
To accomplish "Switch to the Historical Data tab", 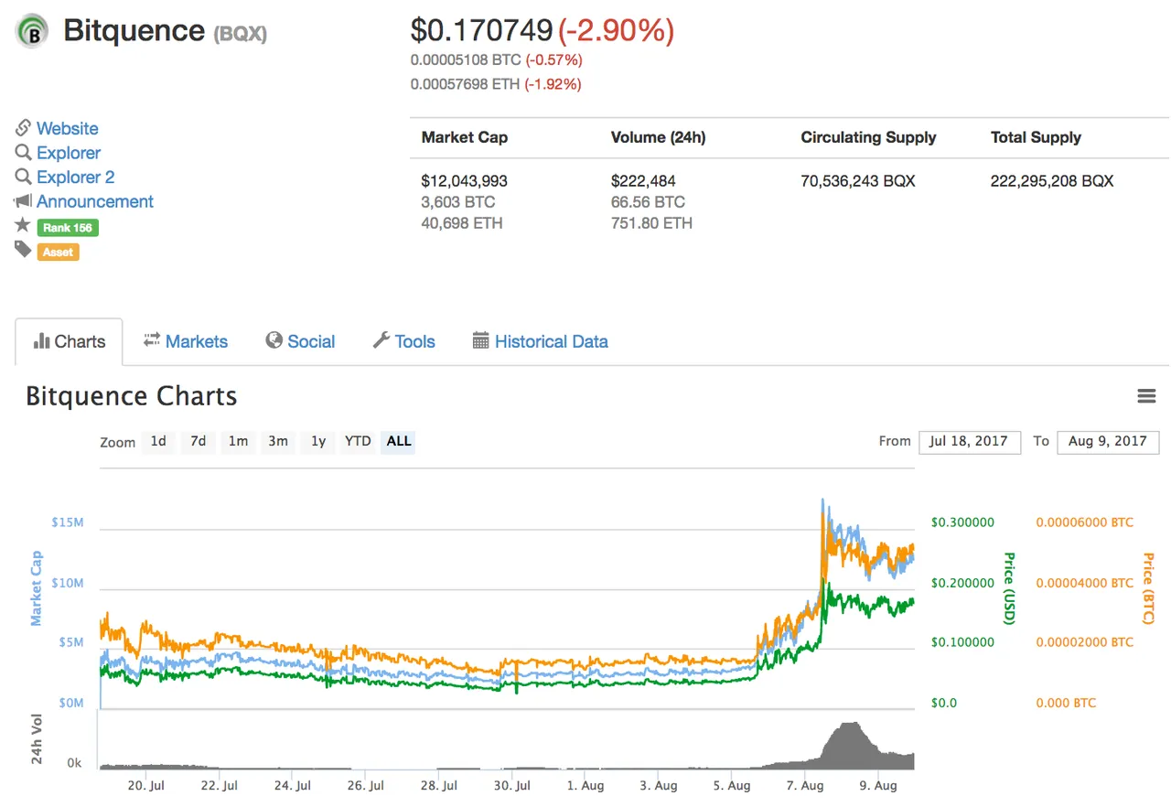I will (x=540, y=341).
